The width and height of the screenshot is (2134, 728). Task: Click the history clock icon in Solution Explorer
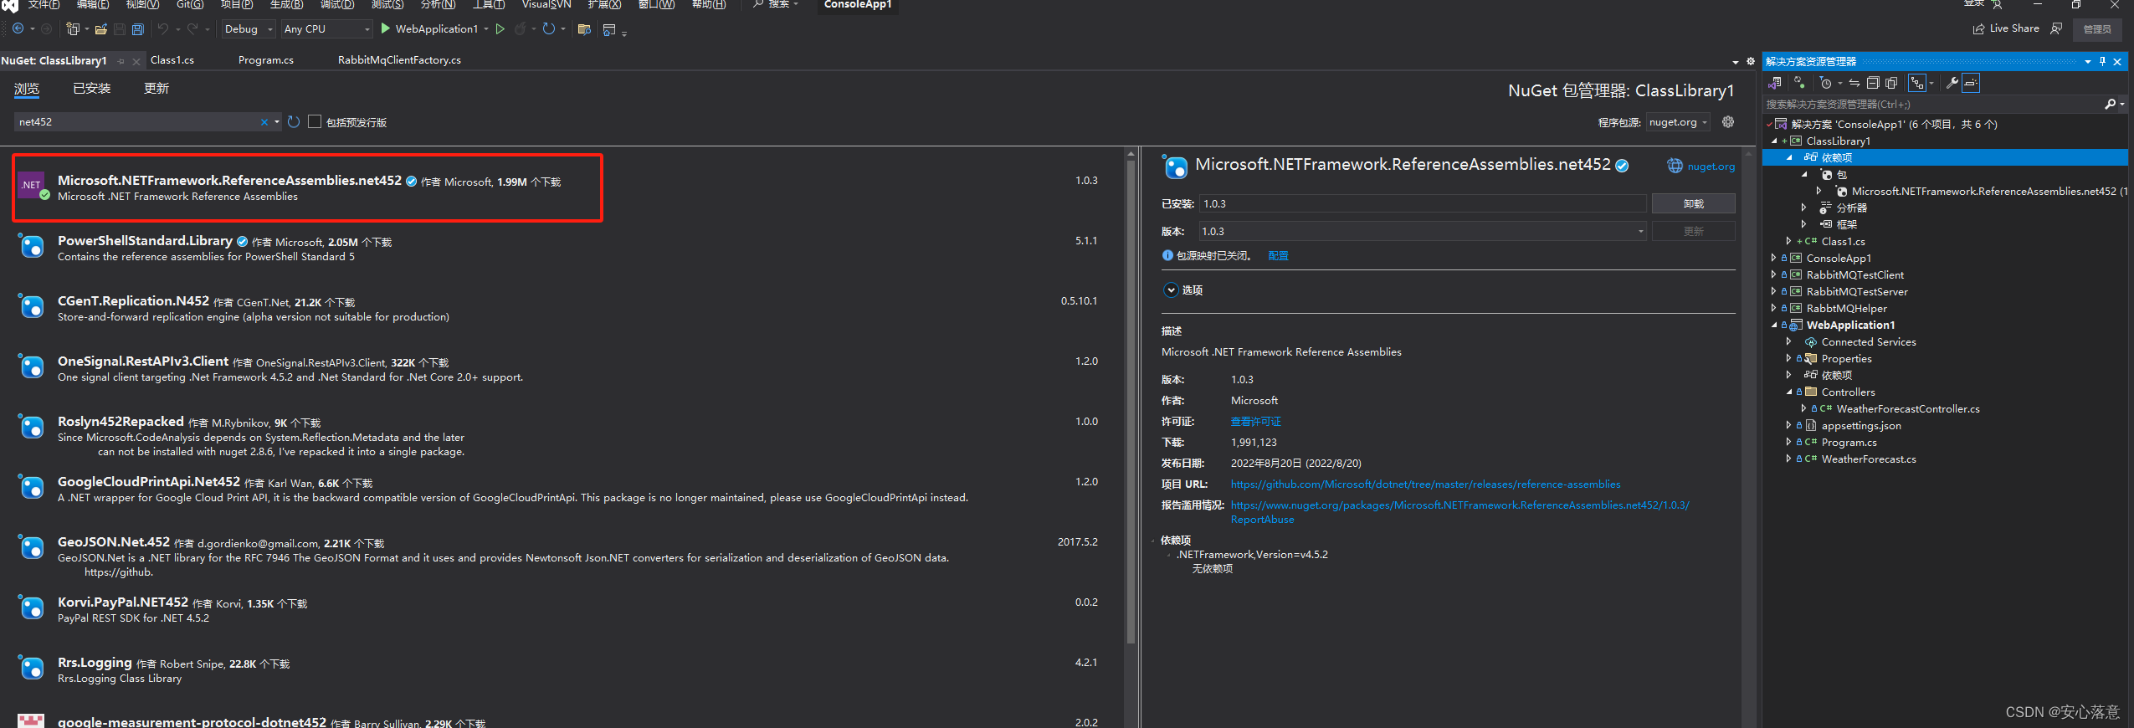[1826, 83]
